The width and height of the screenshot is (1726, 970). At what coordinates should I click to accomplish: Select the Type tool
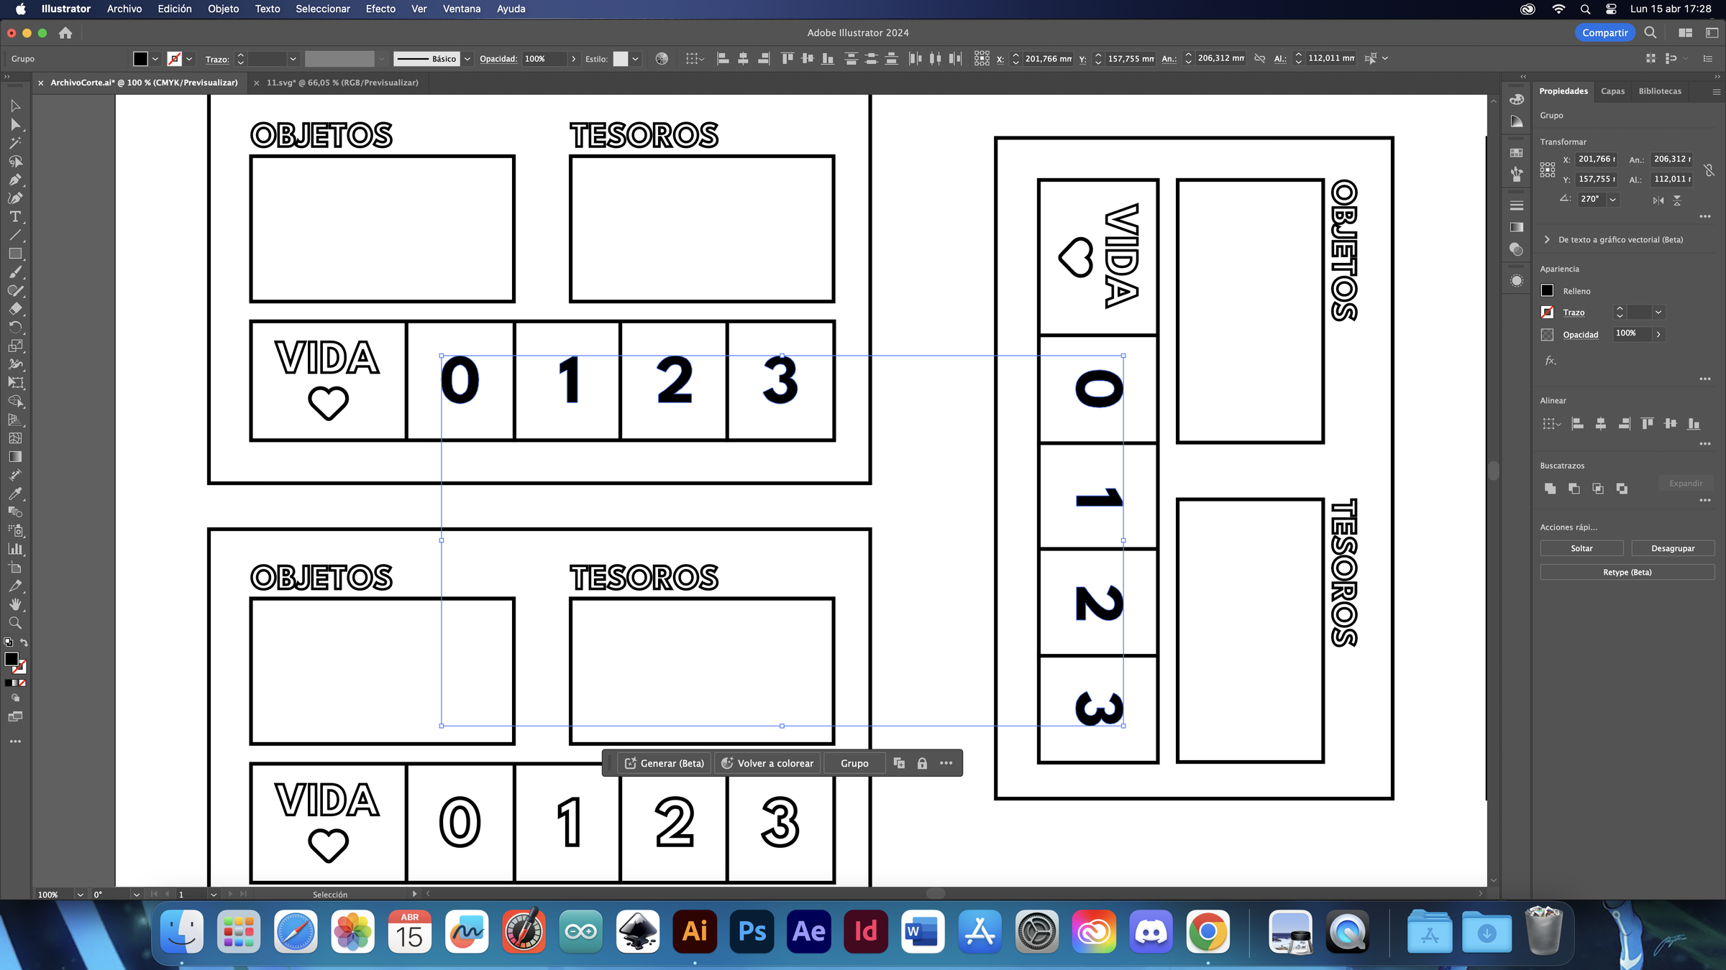tap(15, 217)
